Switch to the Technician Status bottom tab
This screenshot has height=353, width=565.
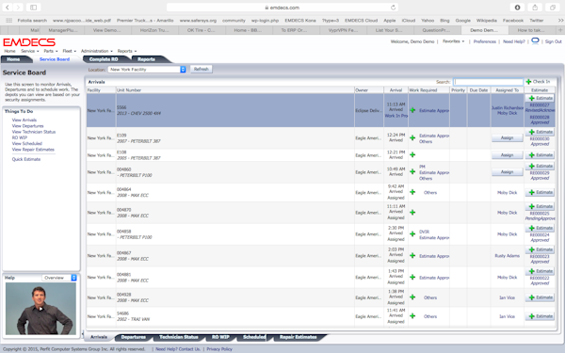click(179, 337)
